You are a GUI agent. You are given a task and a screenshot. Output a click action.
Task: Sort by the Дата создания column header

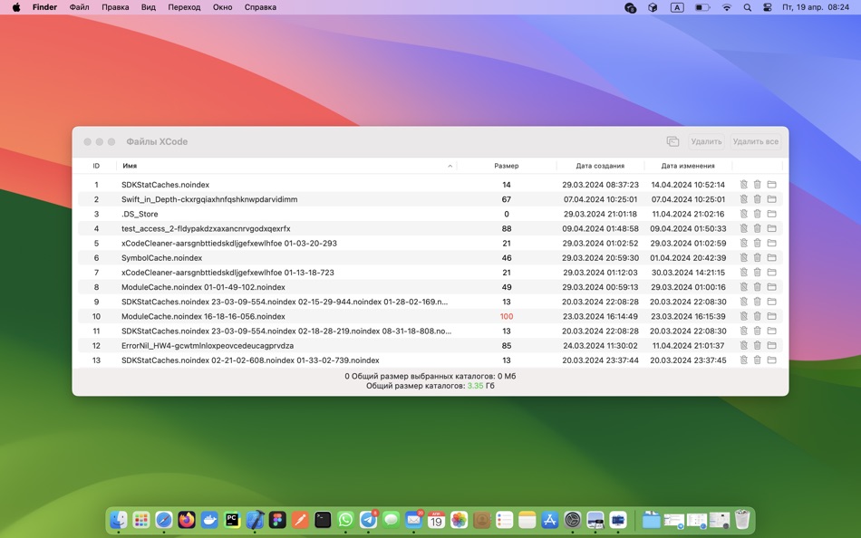pyautogui.click(x=600, y=166)
